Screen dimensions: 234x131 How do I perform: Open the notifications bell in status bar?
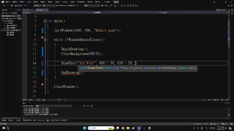pyautogui.click(x=231, y=124)
